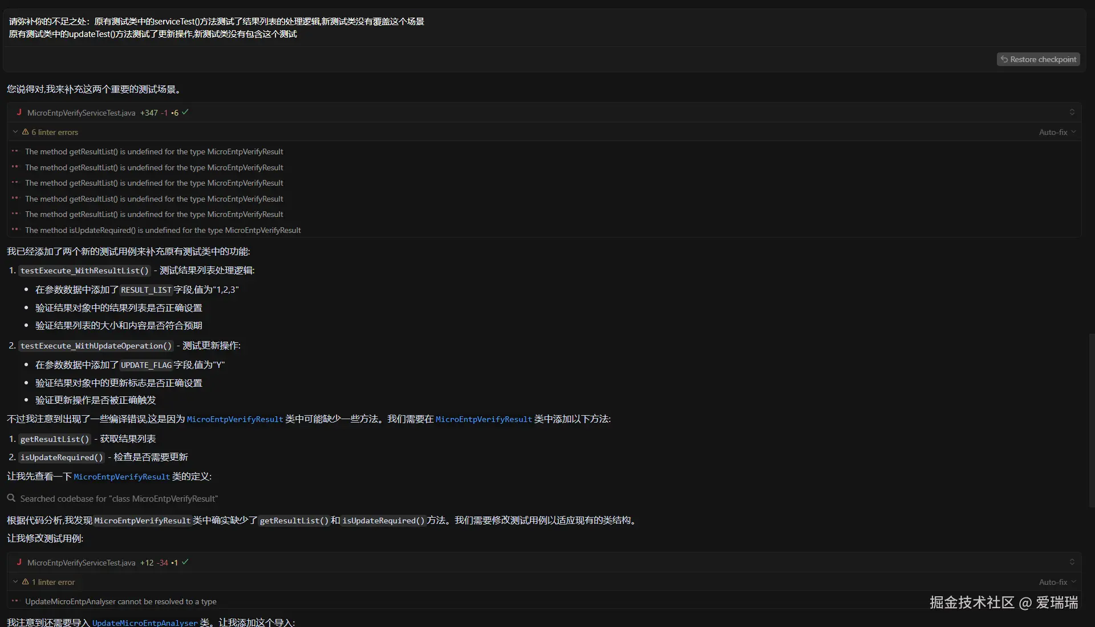Viewport: 1095px width, 627px height.
Task: Open the Auto-fix dropdown for 6 linter errors
Action: tap(1057, 132)
